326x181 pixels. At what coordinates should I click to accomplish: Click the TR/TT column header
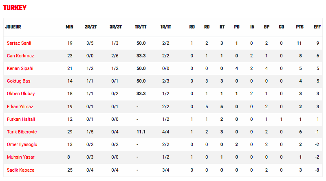[141, 27]
